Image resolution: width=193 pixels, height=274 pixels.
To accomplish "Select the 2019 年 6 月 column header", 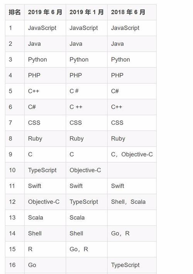I will (45, 12).
